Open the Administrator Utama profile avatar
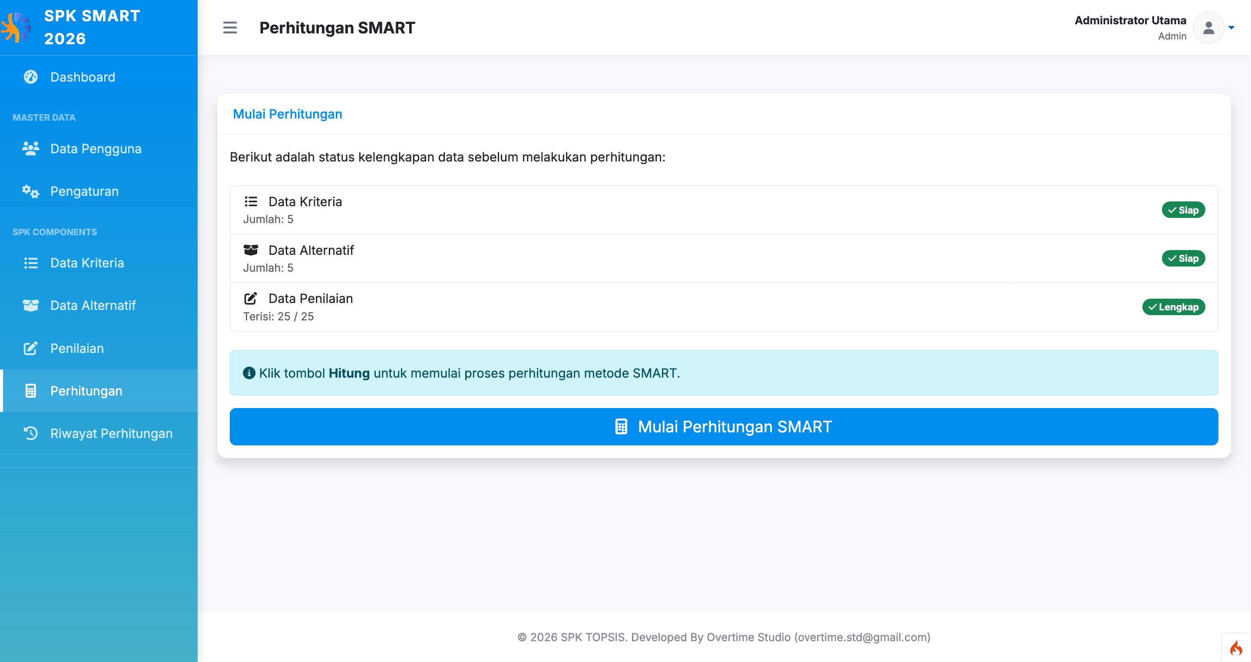 click(1209, 28)
